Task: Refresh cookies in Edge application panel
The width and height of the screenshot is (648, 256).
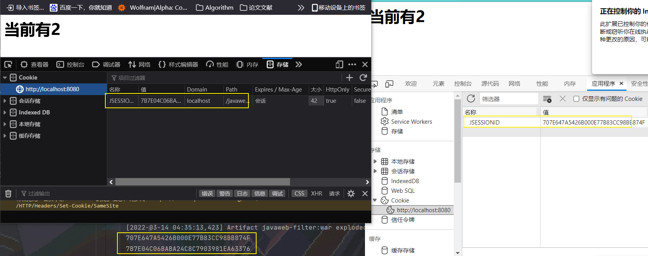Action: pyautogui.click(x=471, y=99)
